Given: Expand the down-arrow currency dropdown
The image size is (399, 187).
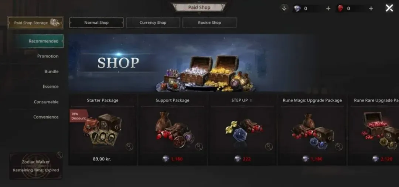Looking at the screenshot, I should tap(284, 9).
